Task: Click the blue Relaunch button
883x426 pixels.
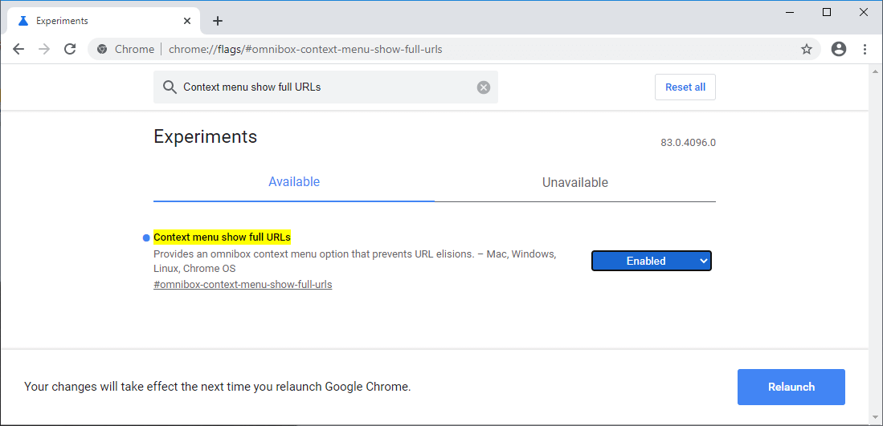Action: click(791, 387)
